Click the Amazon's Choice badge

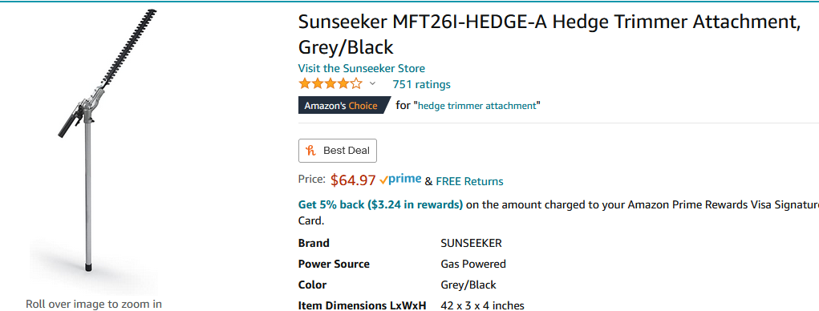(x=343, y=106)
